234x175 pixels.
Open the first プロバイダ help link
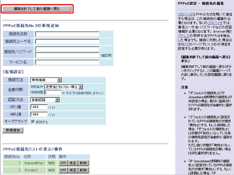(185, 14)
